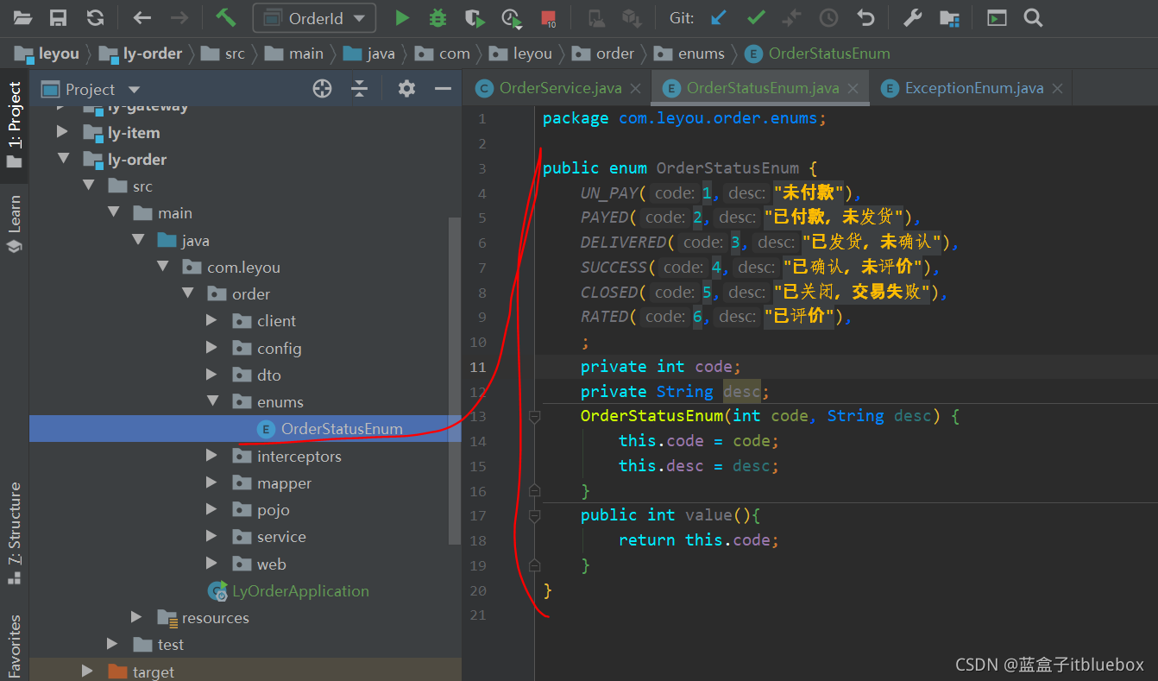This screenshot has width=1158, height=681.
Task: Navigate back with the left arrow
Action: coord(142,17)
